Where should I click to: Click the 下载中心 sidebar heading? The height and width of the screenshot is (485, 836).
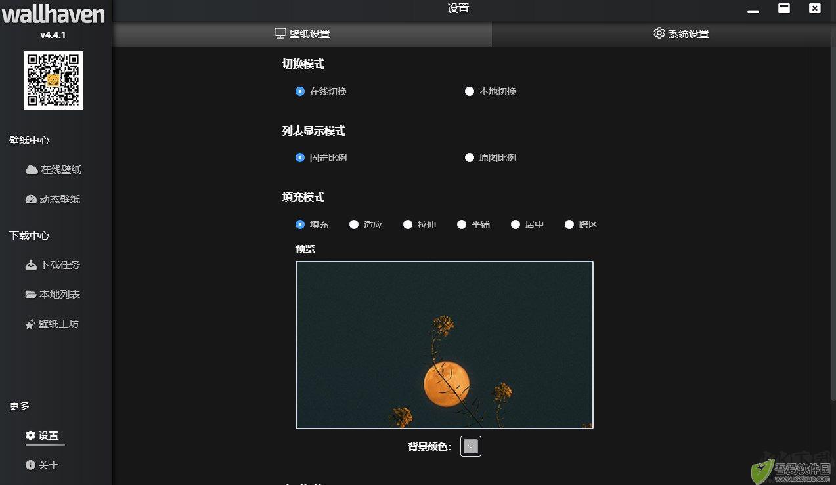pos(30,236)
